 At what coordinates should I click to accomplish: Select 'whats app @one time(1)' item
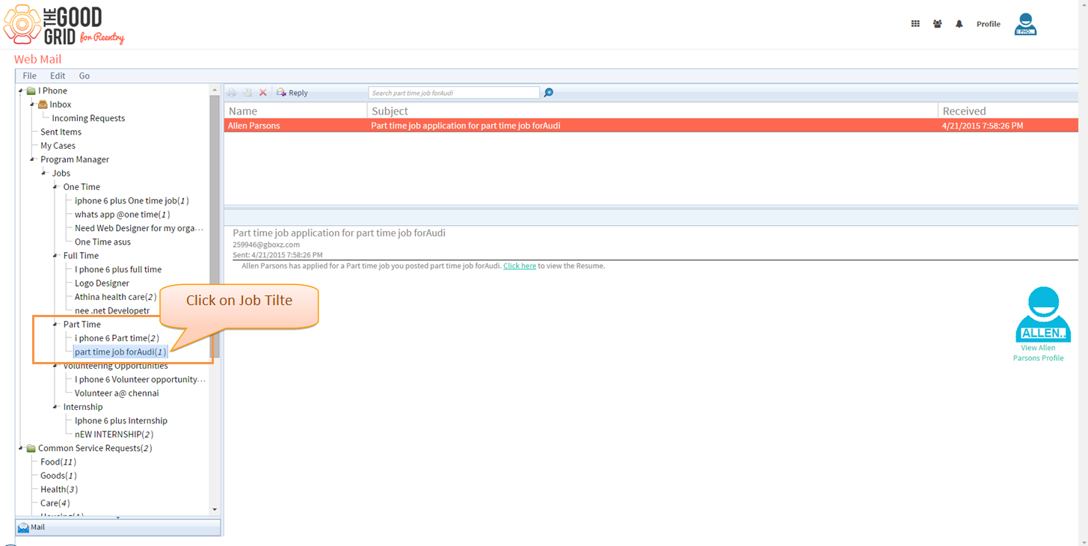[122, 215]
